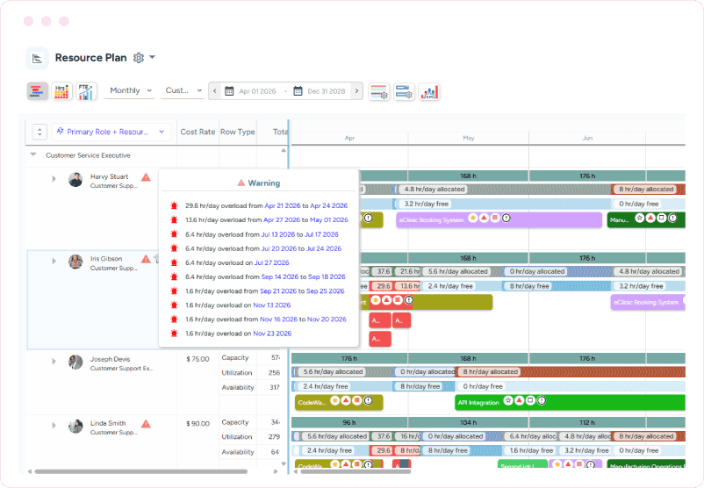Click the May month header in timeline
The width and height of the screenshot is (704, 488).
pyautogui.click(x=468, y=139)
